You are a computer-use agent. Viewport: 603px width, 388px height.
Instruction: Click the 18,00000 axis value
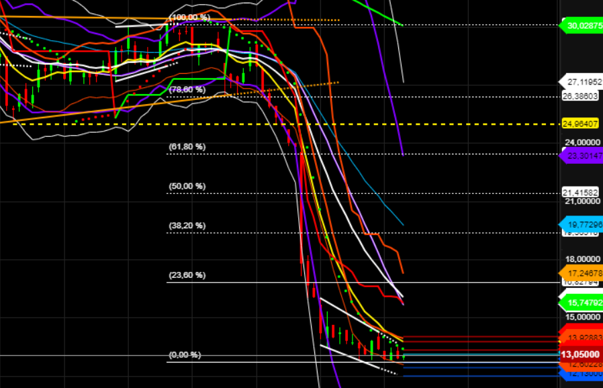pos(583,260)
